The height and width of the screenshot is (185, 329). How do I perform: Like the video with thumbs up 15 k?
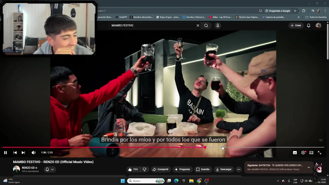pos(133,169)
